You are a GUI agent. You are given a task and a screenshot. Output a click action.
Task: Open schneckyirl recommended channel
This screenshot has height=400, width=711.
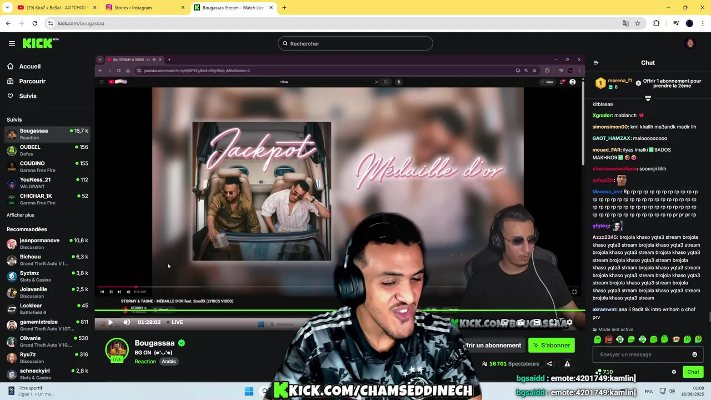[x=47, y=373]
